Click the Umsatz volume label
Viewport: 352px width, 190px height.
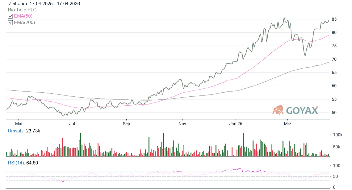(16, 131)
